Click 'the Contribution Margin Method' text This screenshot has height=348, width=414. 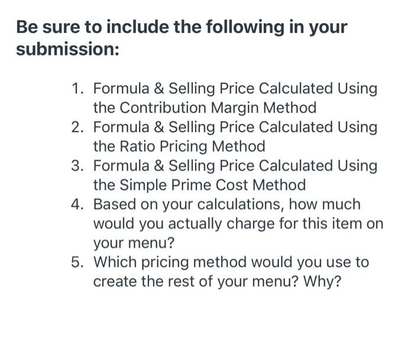coord(205,108)
